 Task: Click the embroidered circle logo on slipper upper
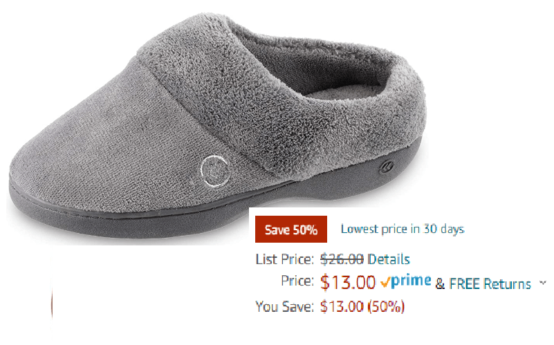click(x=215, y=171)
